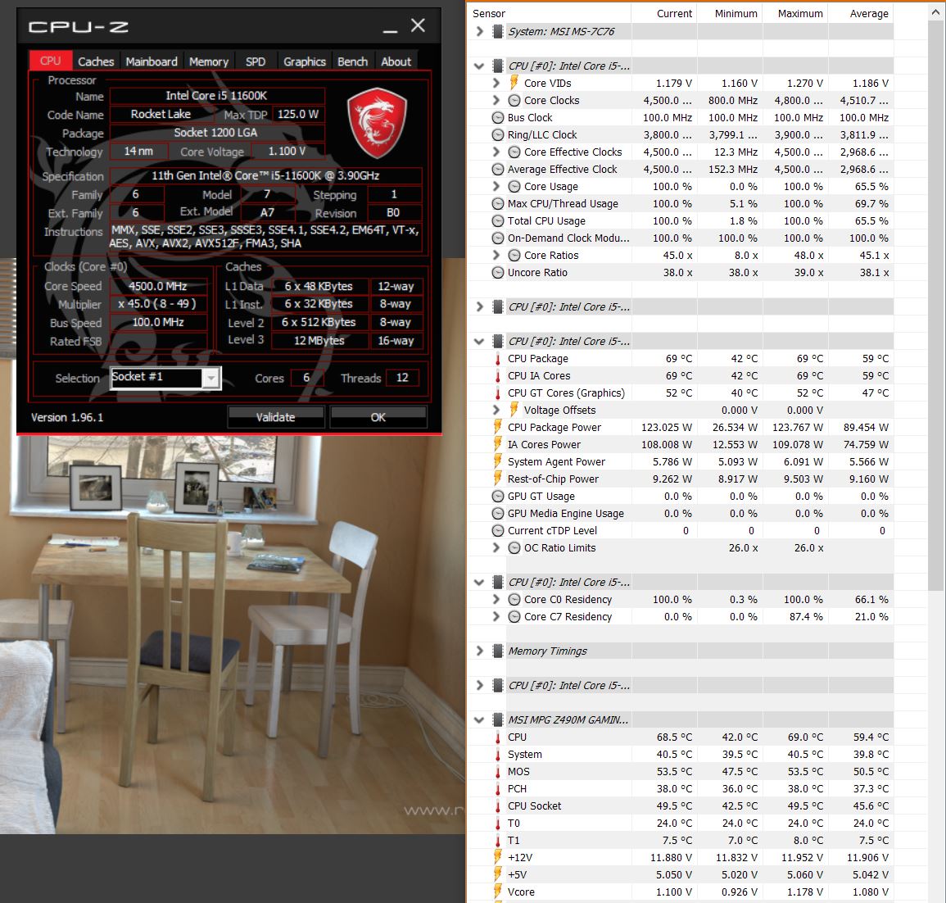Click the thermometer icon beside CPU GT Cores (Graphics)
This screenshot has height=903, width=946.
[498, 393]
